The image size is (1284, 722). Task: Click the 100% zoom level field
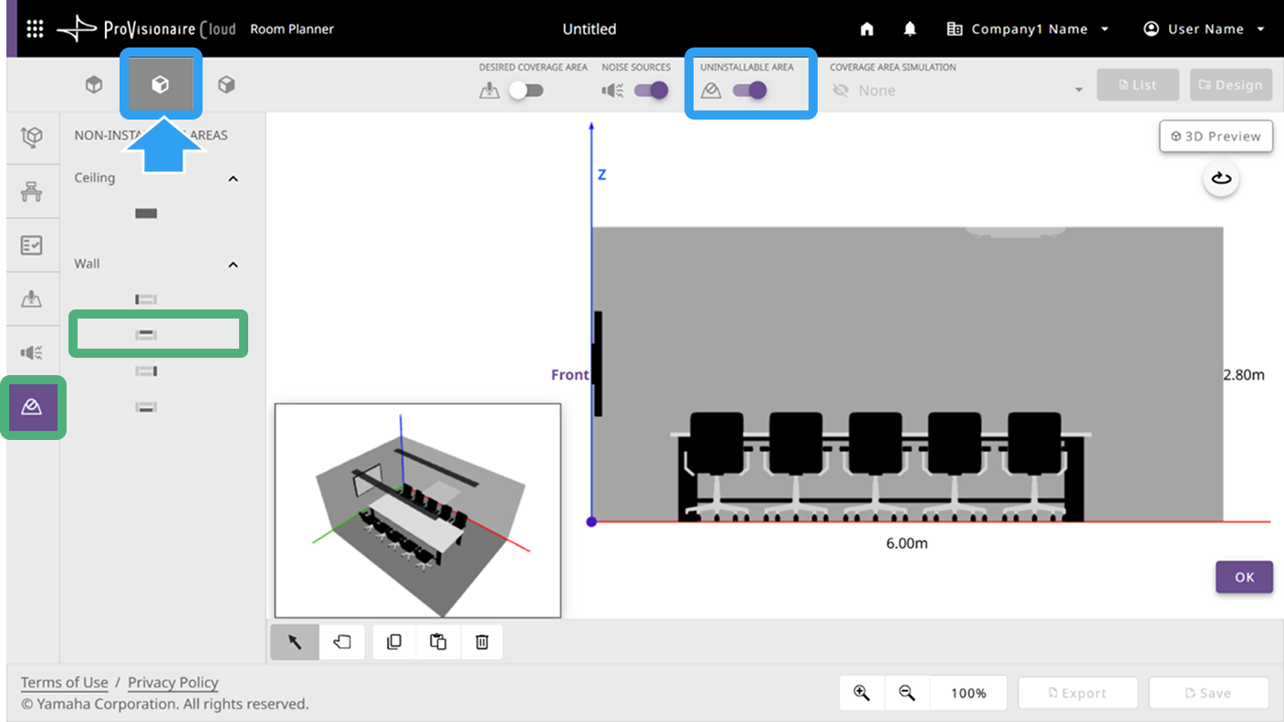pyautogui.click(x=968, y=693)
